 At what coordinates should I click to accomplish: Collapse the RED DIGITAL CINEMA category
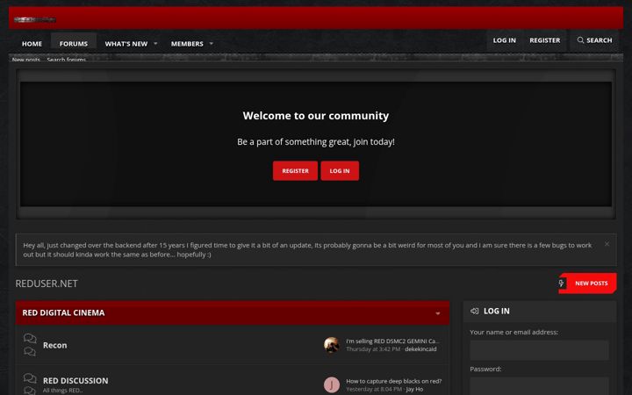point(438,313)
